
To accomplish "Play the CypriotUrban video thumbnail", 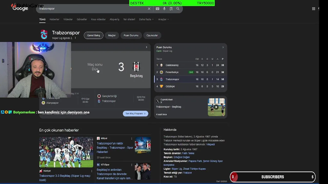I will 217,107.
